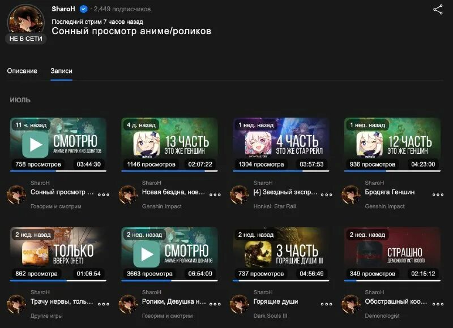This screenshot has width=453, height=328.
Task: Open Говорим и смотрим category under Ролики, Девушка
Action: [167, 316]
